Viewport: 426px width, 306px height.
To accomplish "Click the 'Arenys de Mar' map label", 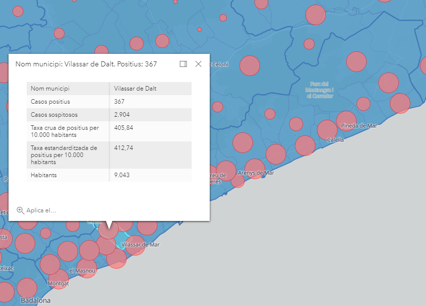I will (256, 173).
